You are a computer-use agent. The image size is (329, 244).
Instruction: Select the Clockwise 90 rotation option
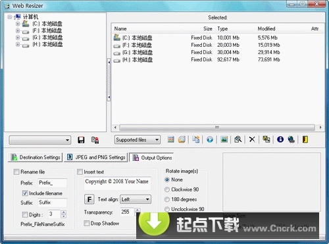(x=167, y=189)
